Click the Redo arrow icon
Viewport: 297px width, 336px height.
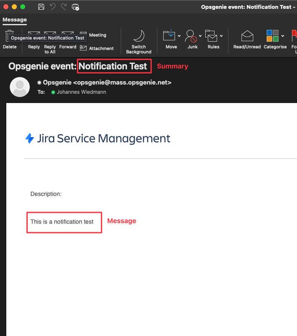click(x=64, y=7)
